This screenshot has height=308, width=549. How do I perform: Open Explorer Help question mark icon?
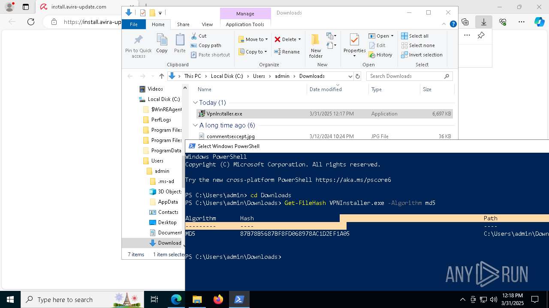453,24
